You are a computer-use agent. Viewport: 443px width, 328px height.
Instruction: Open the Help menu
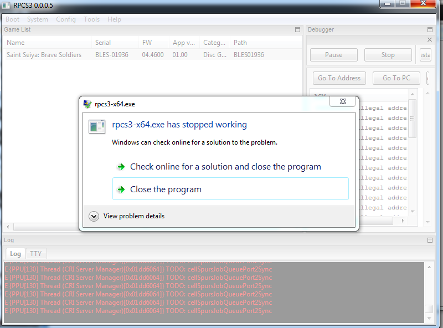(114, 19)
